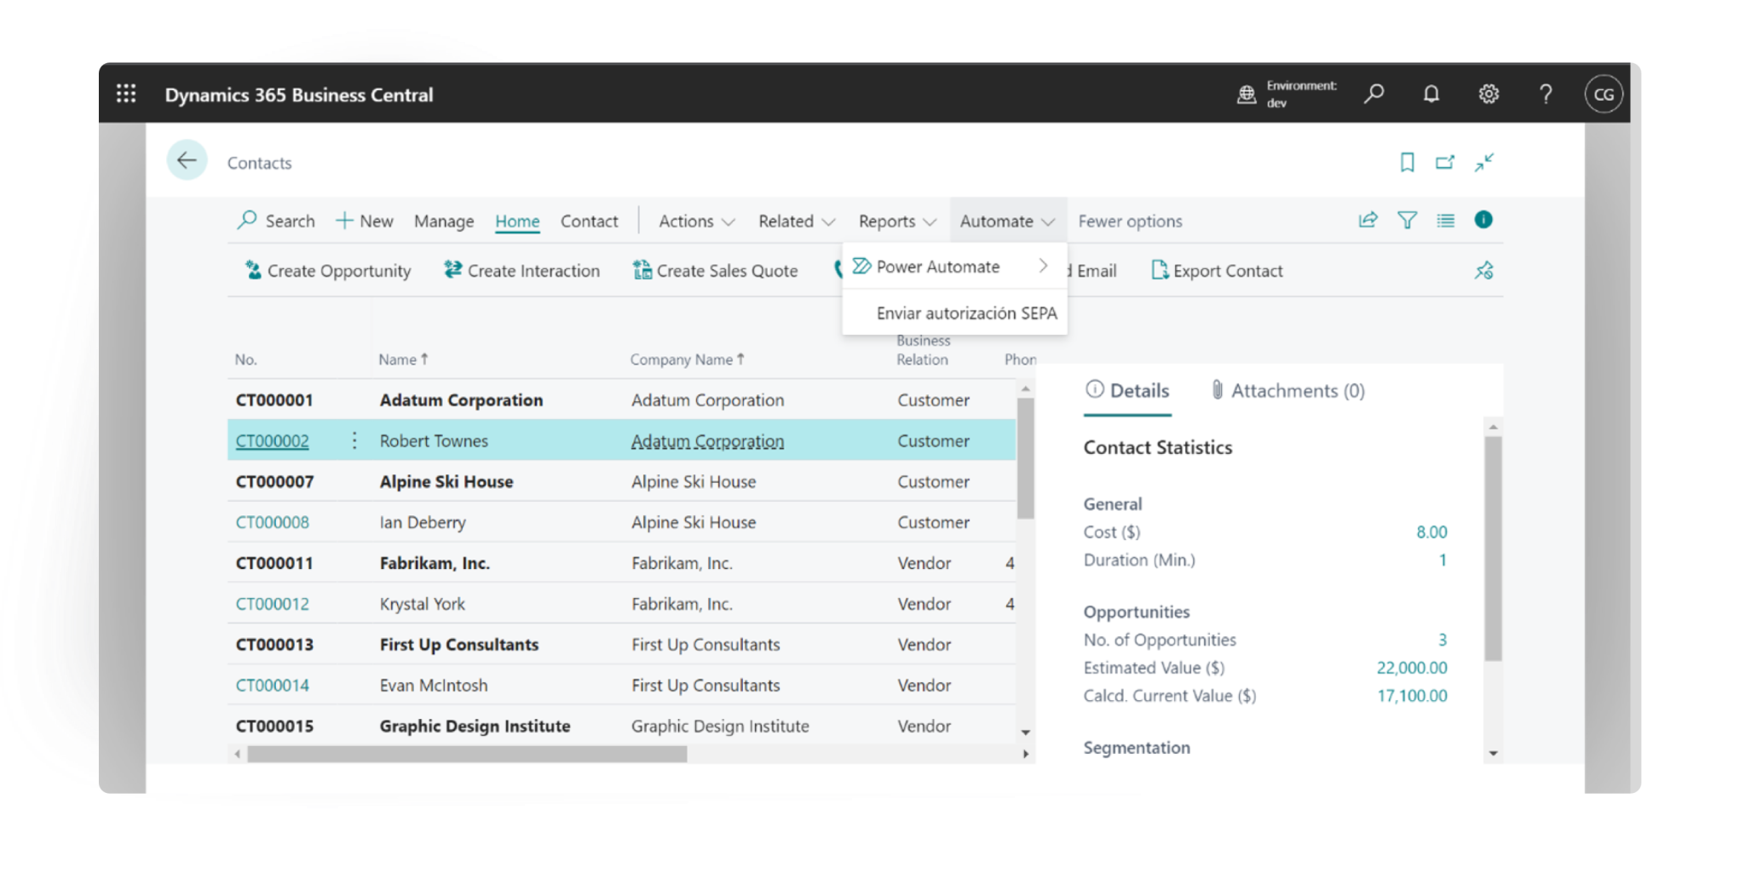Select Enviar autorización SEPA menu item

966,313
